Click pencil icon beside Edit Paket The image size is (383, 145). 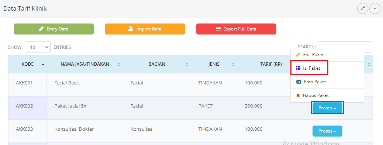tap(298, 55)
